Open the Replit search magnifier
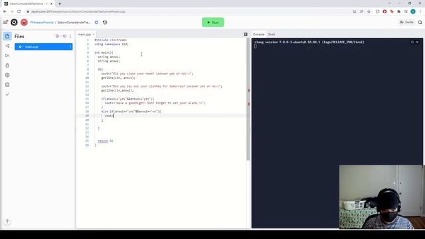 (x=420, y=22)
